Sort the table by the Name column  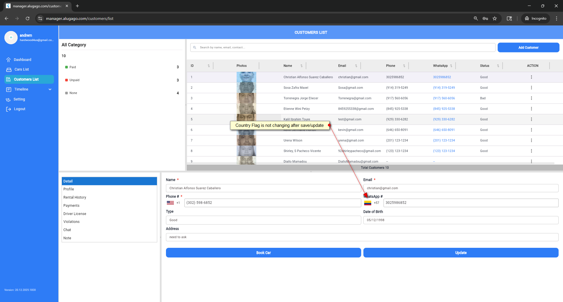point(301,66)
